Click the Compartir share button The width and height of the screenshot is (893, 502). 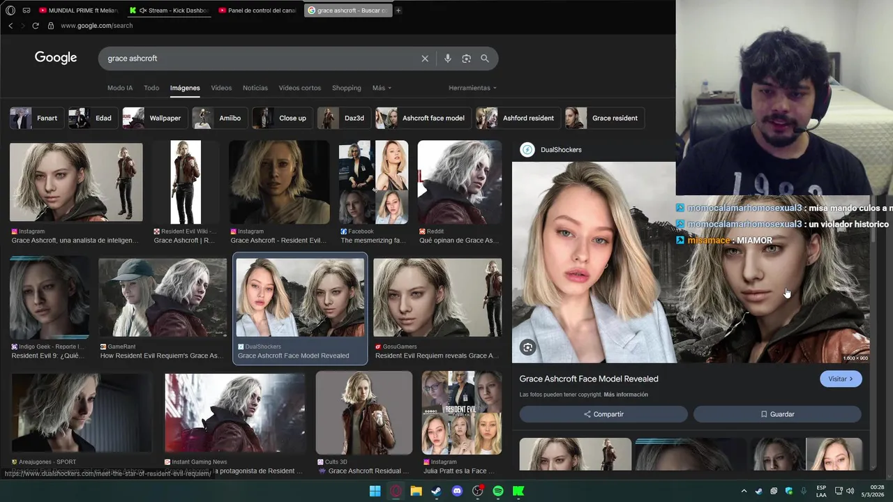pos(603,414)
